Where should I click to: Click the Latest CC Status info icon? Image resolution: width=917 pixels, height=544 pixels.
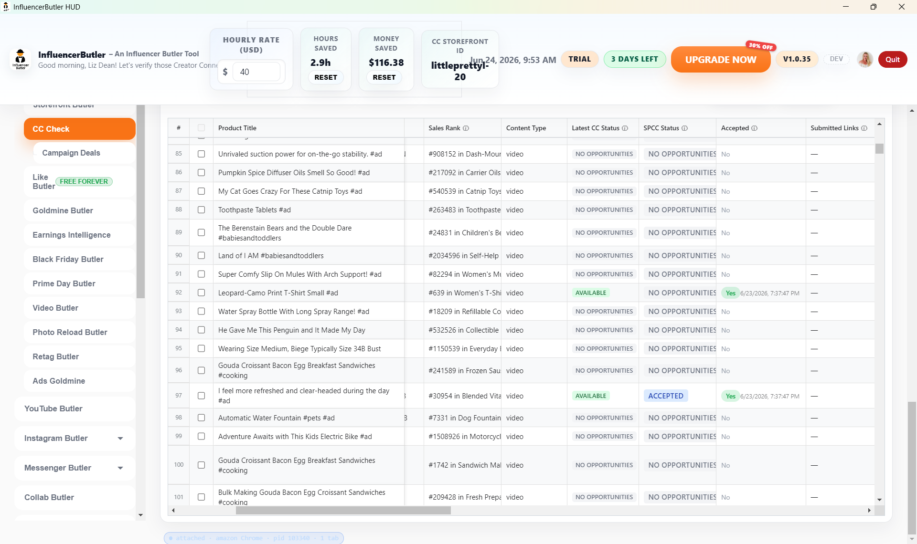click(625, 128)
